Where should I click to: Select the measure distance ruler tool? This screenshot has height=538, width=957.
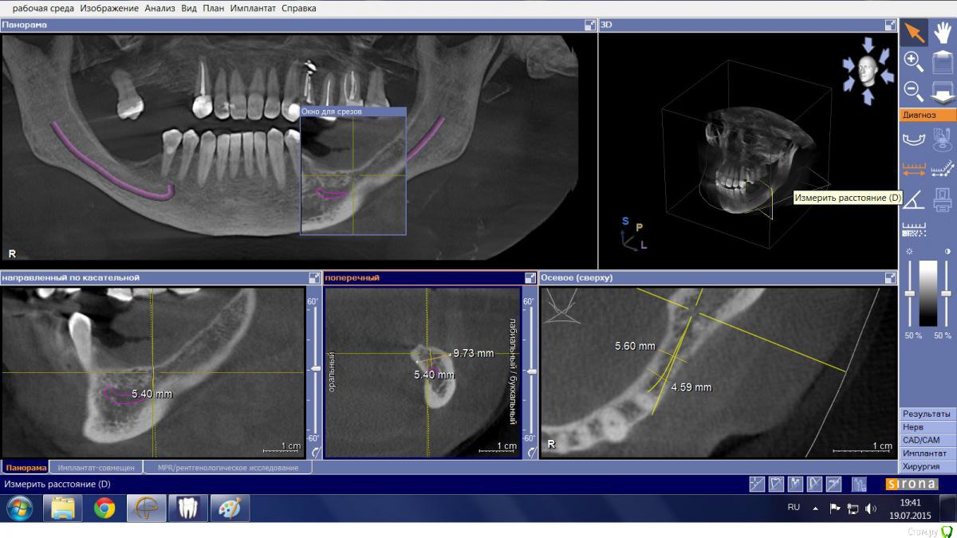pyautogui.click(x=913, y=168)
